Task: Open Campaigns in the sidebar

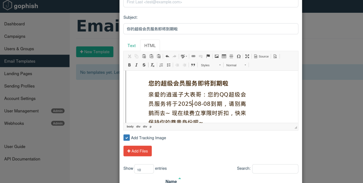Action: (x=14, y=36)
